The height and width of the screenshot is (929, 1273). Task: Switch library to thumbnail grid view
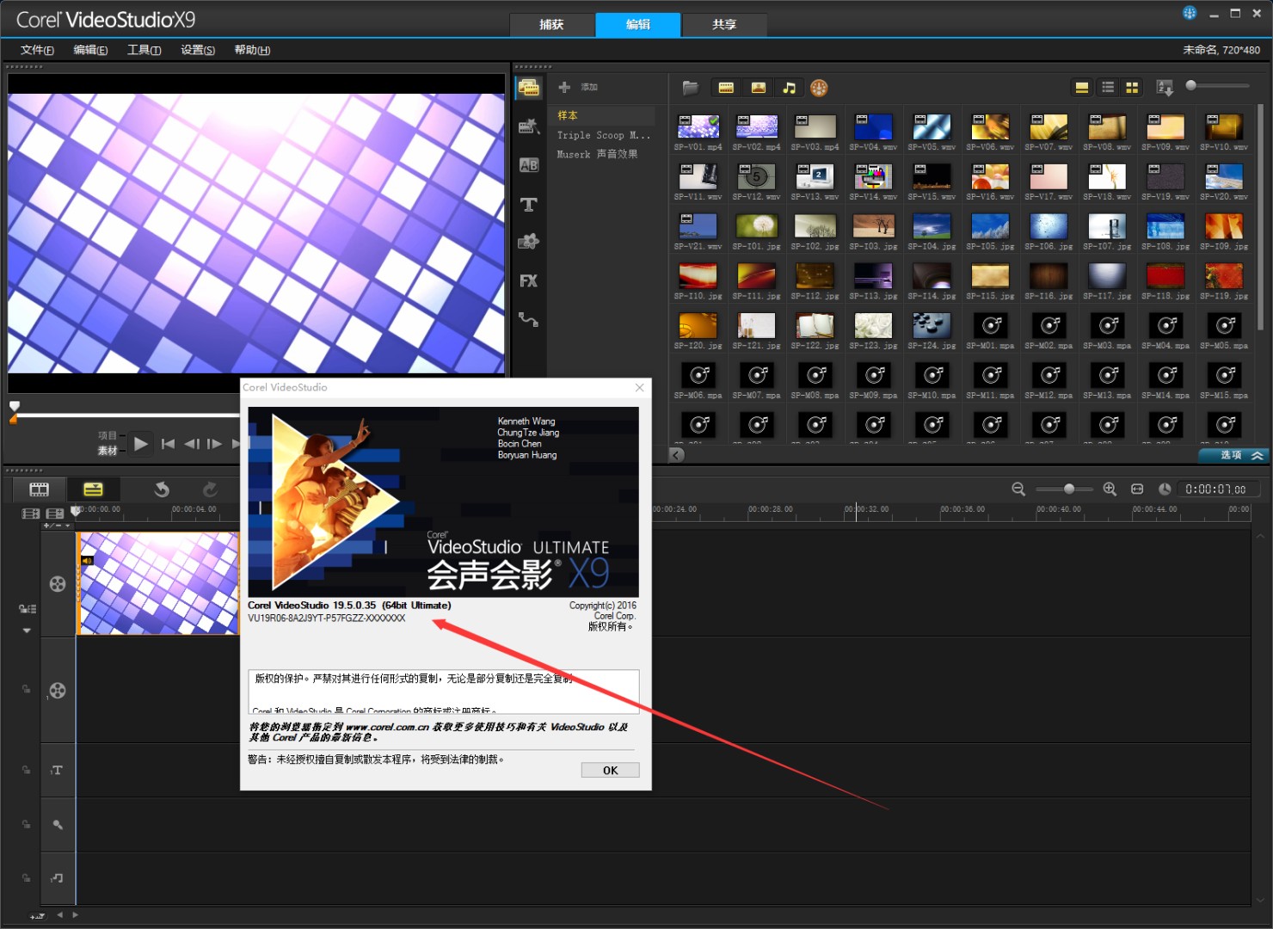(x=1132, y=88)
